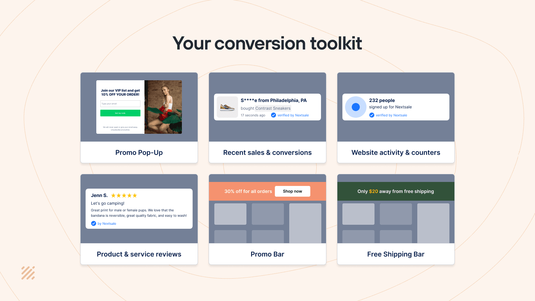This screenshot has width=535, height=301.
Task: Click the blue circle counter icon
Action: click(x=355, y=107)
